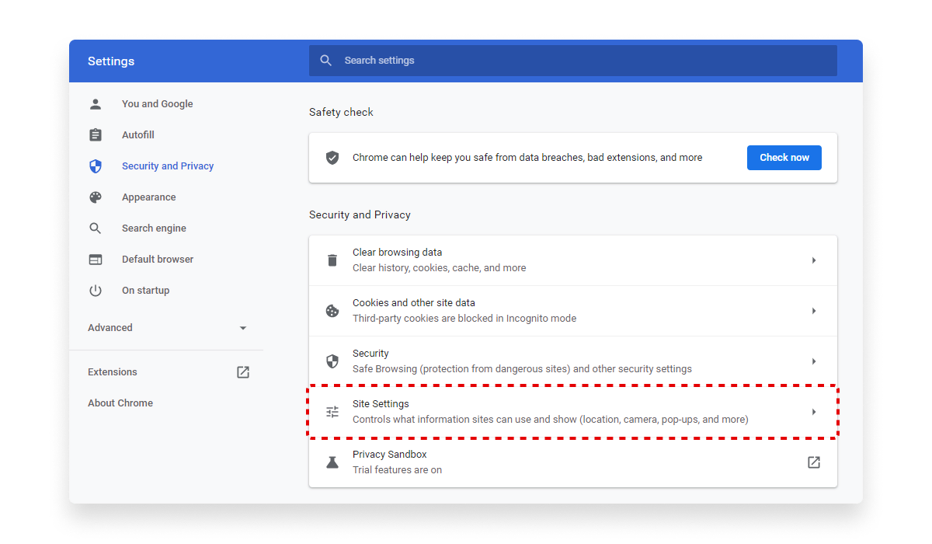
Task: Click the Safe Browsing description text
Action: [522, 368]
